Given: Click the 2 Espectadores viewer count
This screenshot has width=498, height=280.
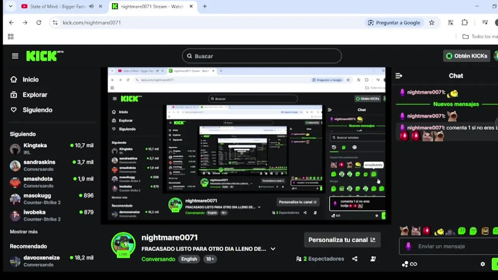Looking at the screenshot, I should pos(320,259).
